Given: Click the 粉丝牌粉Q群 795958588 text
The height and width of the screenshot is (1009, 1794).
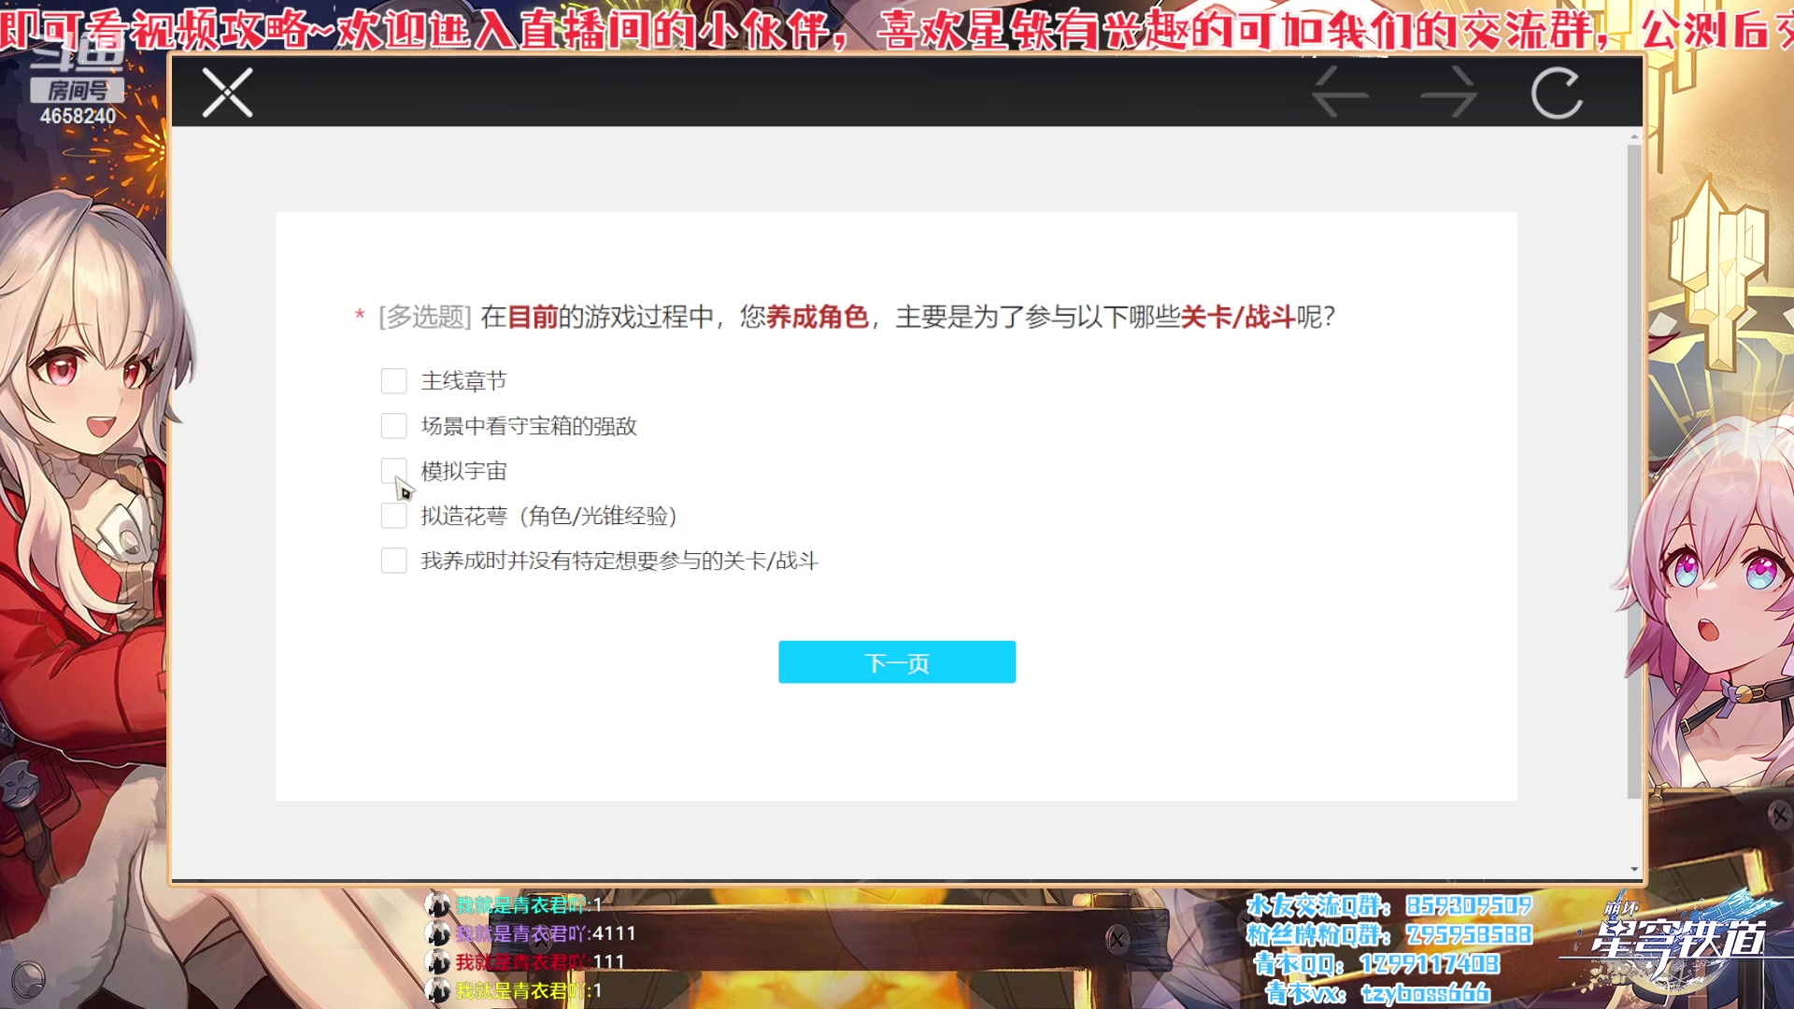Looking at the screenshot, I should click(1389, 934).
